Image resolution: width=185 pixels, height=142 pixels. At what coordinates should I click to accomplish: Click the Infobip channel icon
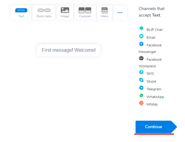141,103
